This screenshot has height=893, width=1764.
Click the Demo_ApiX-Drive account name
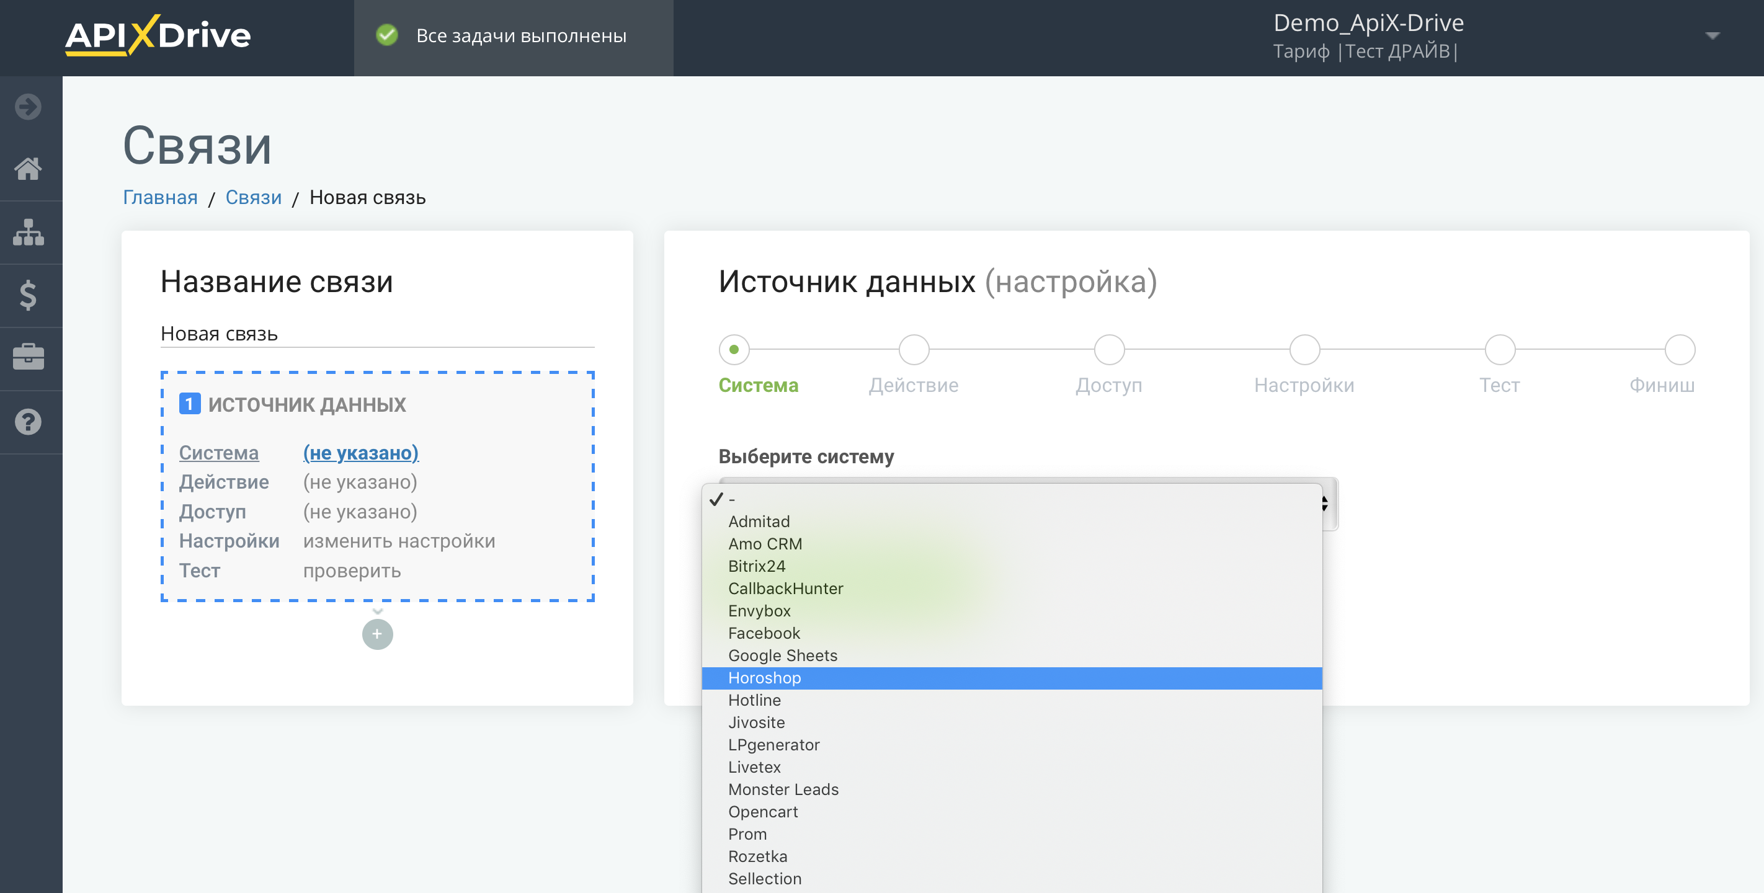1368,22
